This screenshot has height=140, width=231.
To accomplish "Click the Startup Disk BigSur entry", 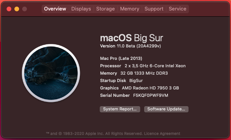I will (x=122, y=80).
